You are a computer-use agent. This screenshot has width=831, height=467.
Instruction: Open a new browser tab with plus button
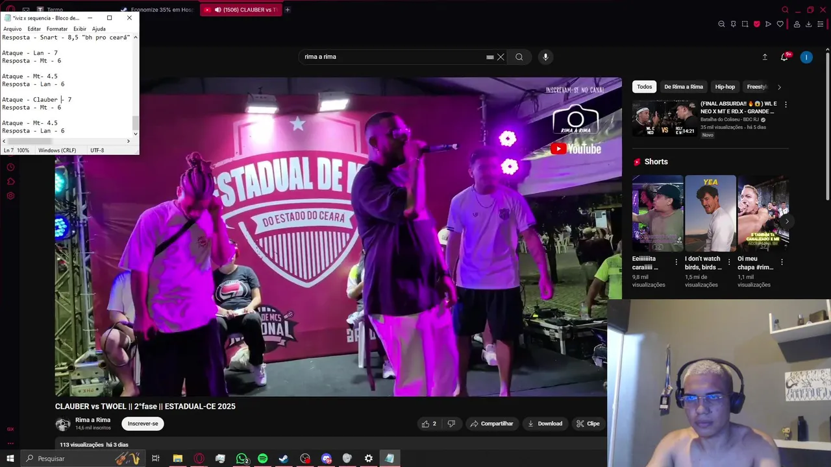(x=287, y=10)
